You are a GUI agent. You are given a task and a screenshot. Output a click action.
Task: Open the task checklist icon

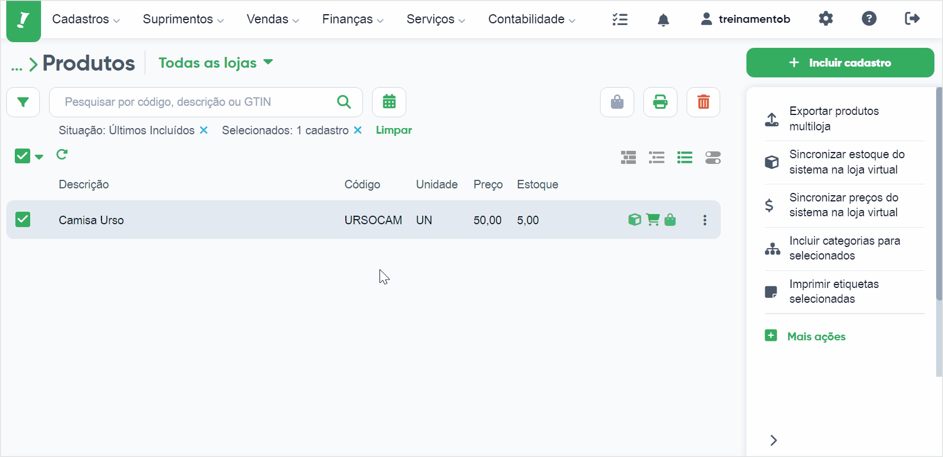tap(620, 19)
